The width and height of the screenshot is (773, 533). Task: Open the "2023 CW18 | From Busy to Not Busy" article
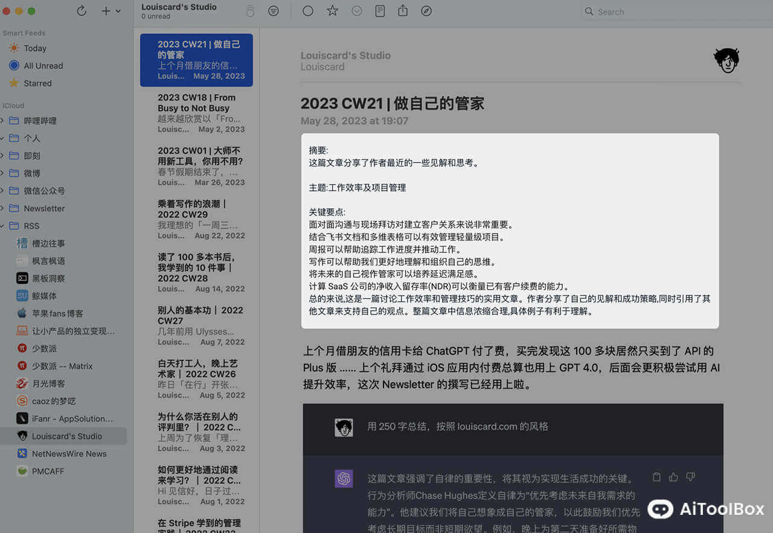[196, 103]
